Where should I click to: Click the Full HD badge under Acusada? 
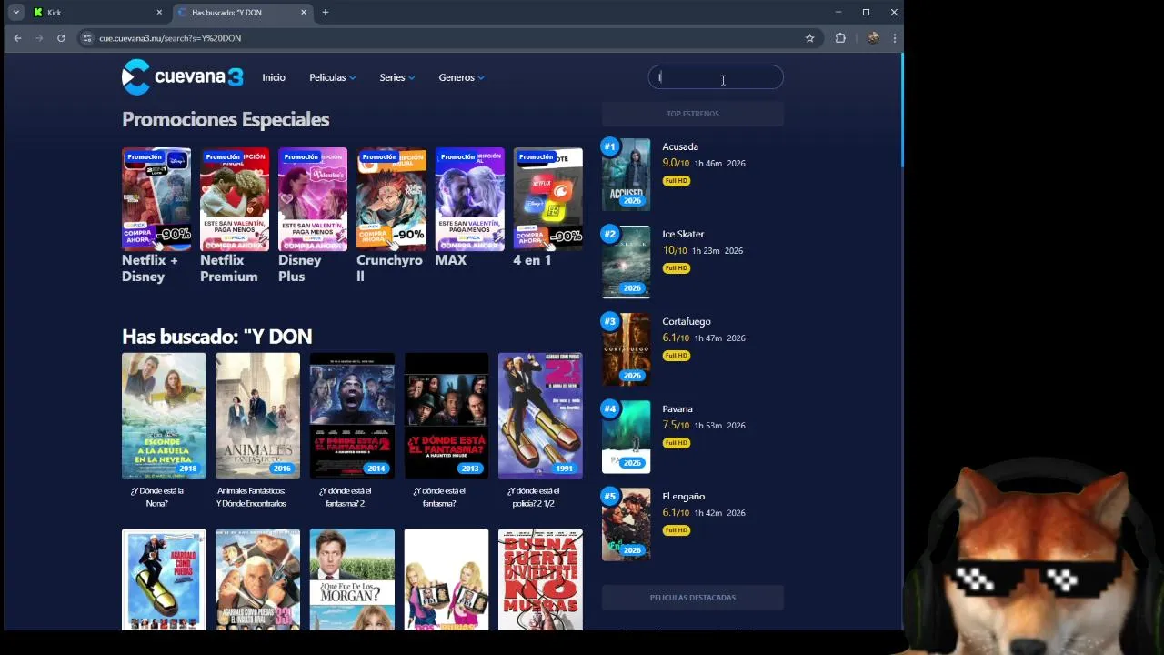point(676,181)
